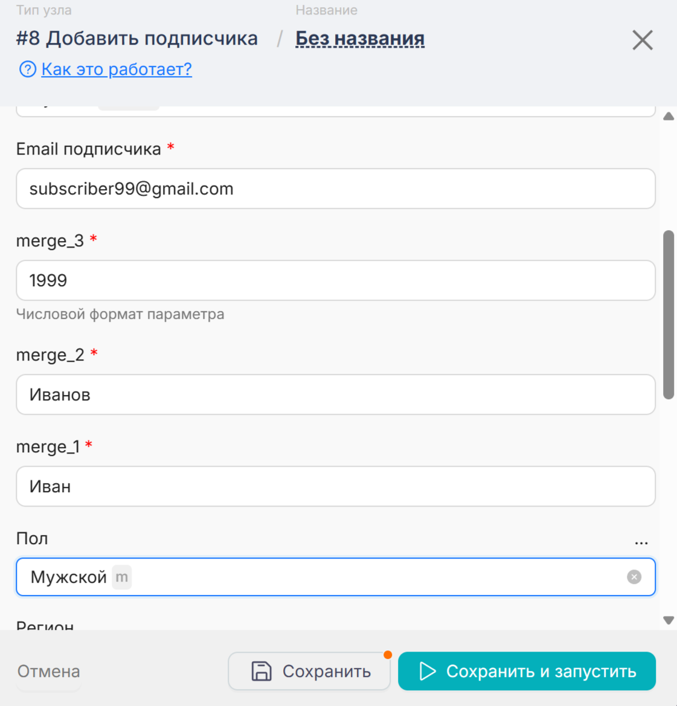Select the merge_2 field with Иванов
The image size is (677, 706).
[335, 395]
